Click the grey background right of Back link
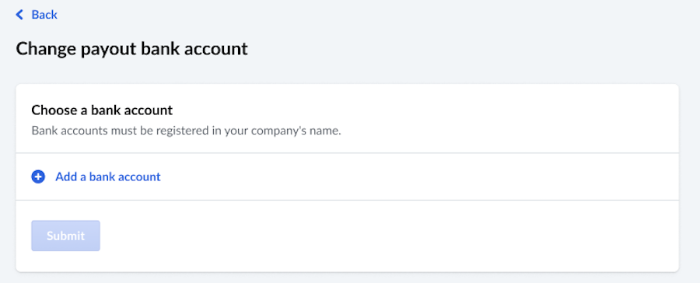700x283 pixels. click(375, 15)
